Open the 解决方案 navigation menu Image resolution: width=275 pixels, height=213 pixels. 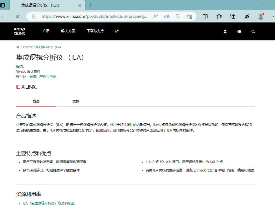tap(68, 31)
